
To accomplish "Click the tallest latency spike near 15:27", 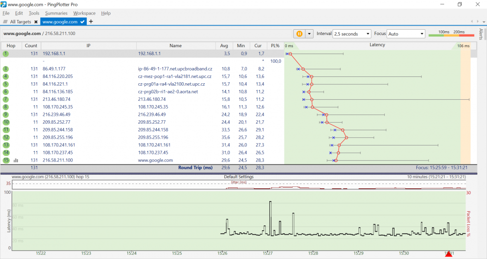I will pos(270,218).
